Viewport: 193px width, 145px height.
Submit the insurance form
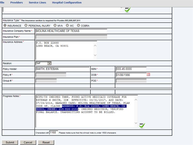pos(10,142)
